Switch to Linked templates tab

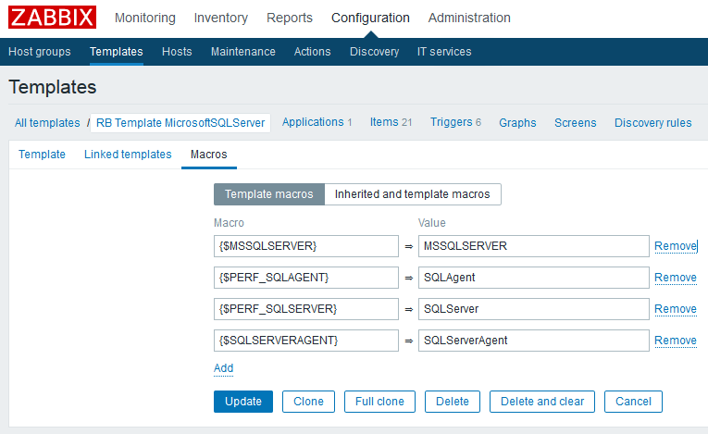tap(128, 155)
